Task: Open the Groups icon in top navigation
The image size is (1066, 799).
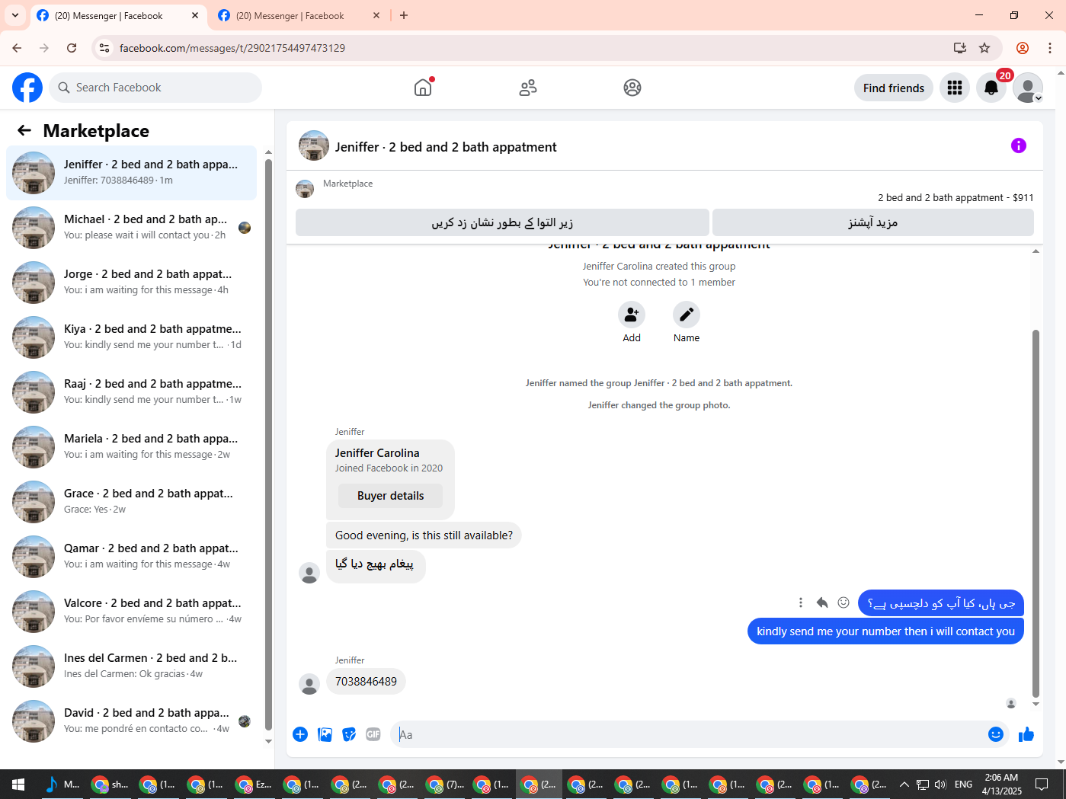Action: pyautogui.click(x=632, y=88)
